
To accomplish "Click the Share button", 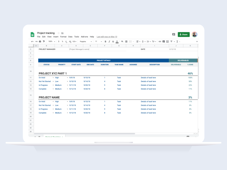I will [183, 34].
